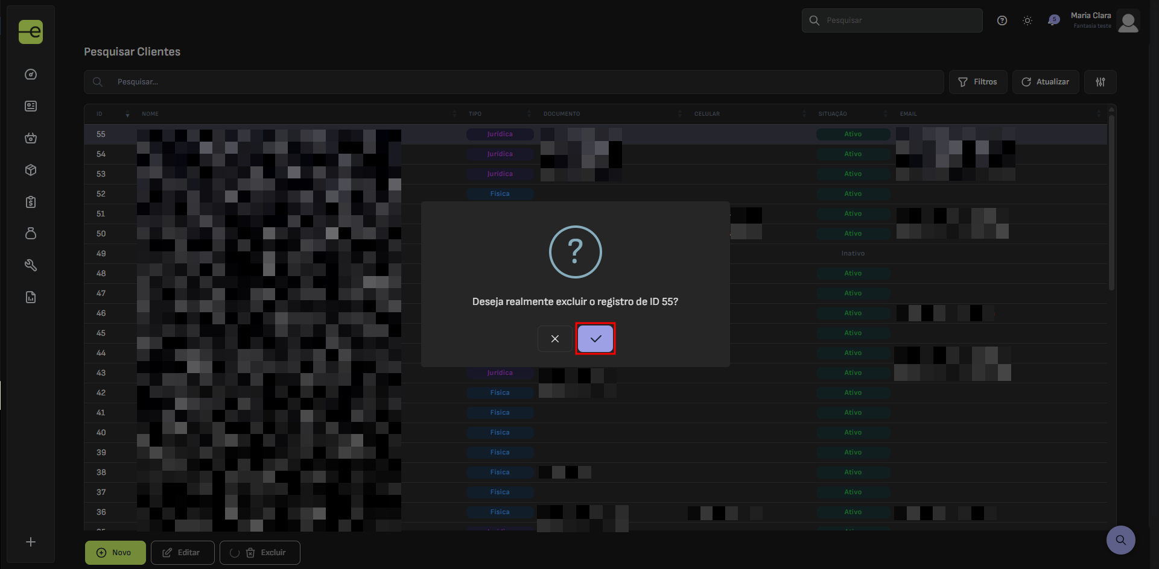Select the row with ID 55

click(x=595, y=134)
